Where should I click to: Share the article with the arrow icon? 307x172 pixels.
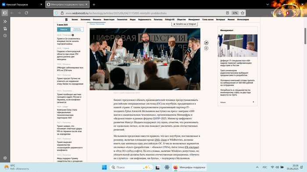[206, 43]
